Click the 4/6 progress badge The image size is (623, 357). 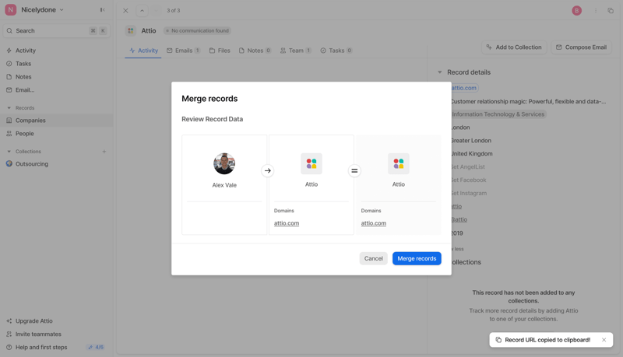click(x=96, y=347)
